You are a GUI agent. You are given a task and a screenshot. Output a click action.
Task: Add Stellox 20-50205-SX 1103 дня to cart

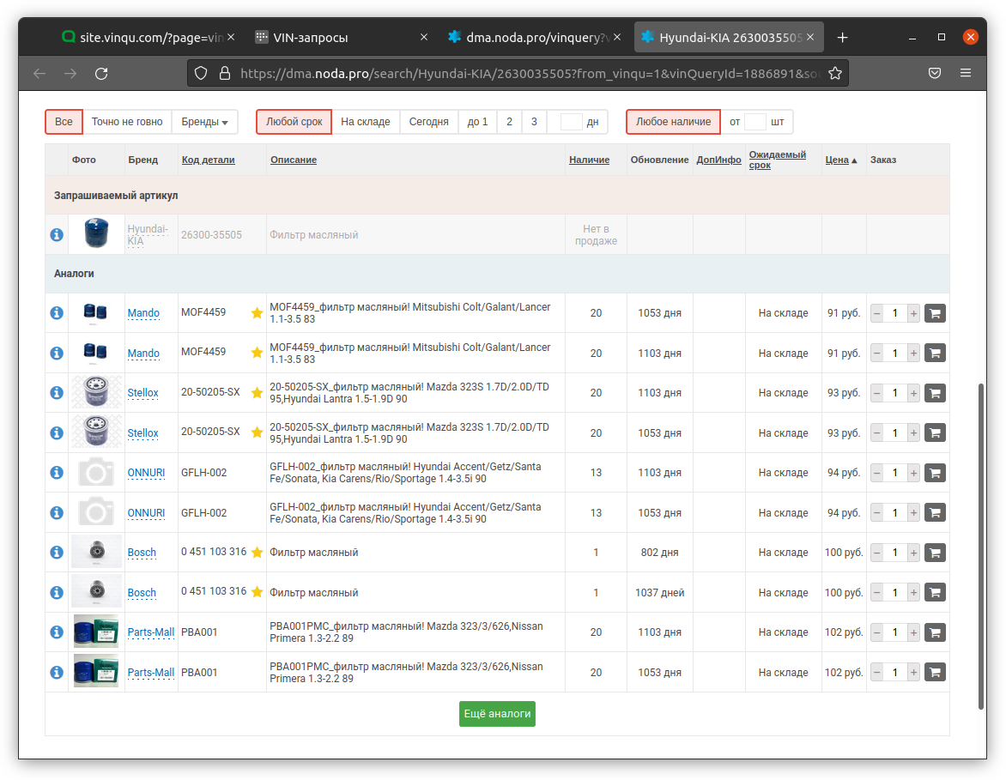click(935, 393)
